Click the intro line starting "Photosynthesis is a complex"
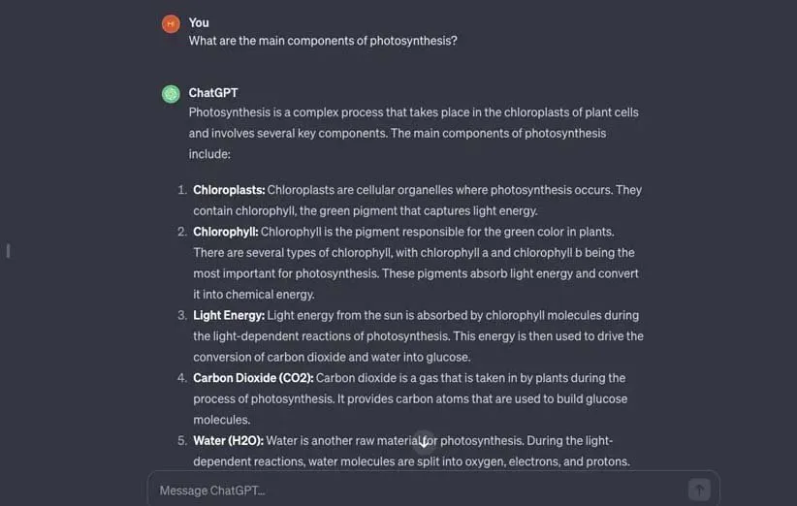This screenshot has width=797, height=506. pos(413,112)
